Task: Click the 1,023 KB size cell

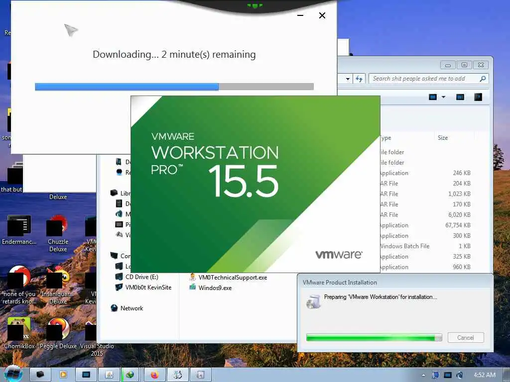Action: click(459, 194)
